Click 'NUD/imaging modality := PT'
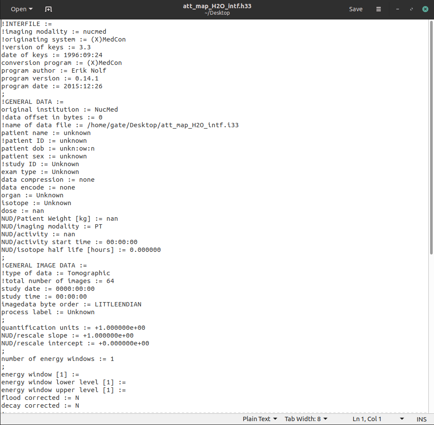434x425 pixels. click(x=52, y=226)
